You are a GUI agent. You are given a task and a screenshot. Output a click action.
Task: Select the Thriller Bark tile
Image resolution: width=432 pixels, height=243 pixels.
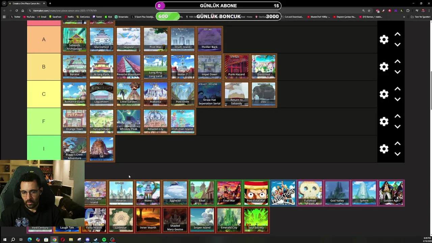209,39
